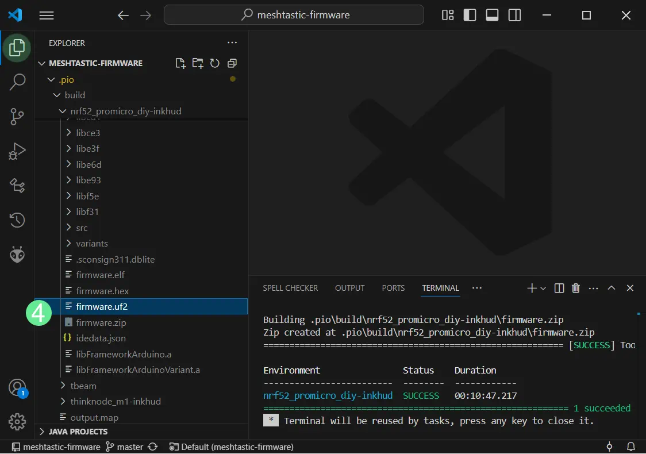The height and width of the screenshot is (454, 646).
Task: Switch to the PORTS panel tab
Action: coord(393,288)
